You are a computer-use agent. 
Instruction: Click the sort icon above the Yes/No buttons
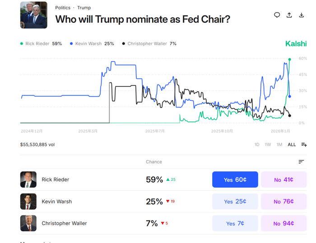click(301, 162)
